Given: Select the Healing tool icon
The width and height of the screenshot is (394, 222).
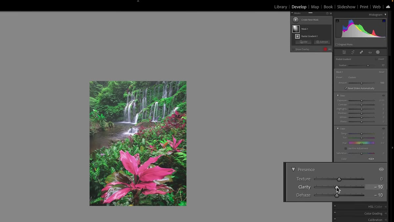Looking at the screenshot, I should [361, 52].
